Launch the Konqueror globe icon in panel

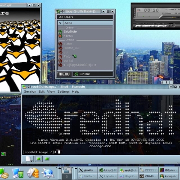[x=48, y=173]
